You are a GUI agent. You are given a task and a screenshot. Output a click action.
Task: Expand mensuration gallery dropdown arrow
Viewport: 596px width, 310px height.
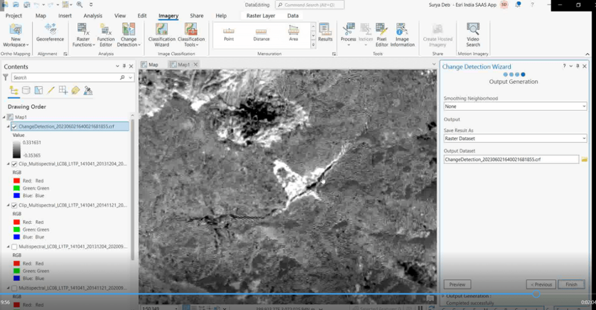(313, 45)
